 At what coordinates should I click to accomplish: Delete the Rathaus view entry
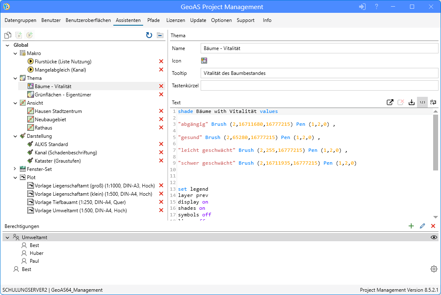point(161,128)
